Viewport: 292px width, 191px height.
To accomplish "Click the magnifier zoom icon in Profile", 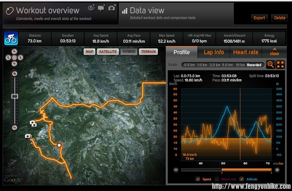I will [271, 64].
